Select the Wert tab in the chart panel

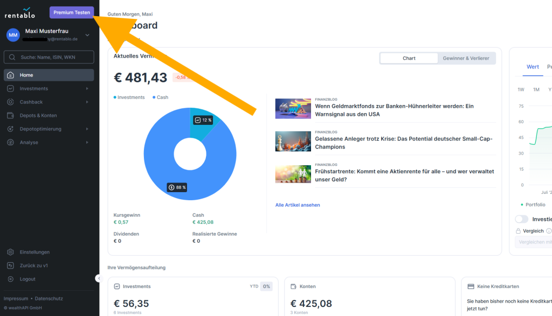click(533, 67)
